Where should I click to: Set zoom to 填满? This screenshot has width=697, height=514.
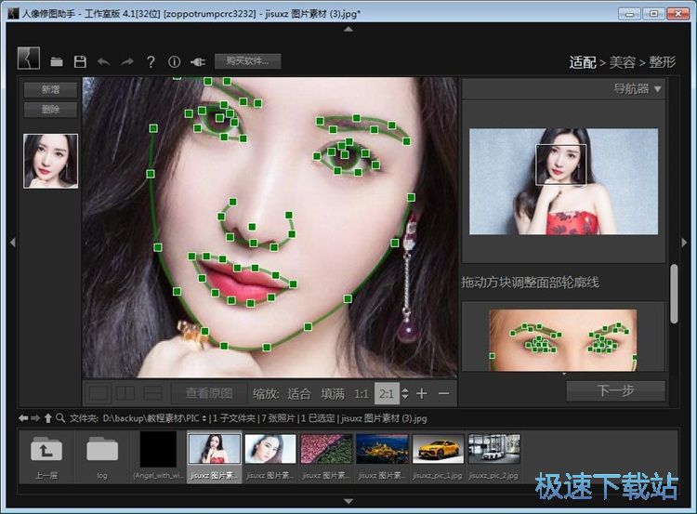coord(333,393)
